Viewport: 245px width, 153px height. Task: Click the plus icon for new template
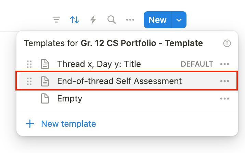(30, 124)
